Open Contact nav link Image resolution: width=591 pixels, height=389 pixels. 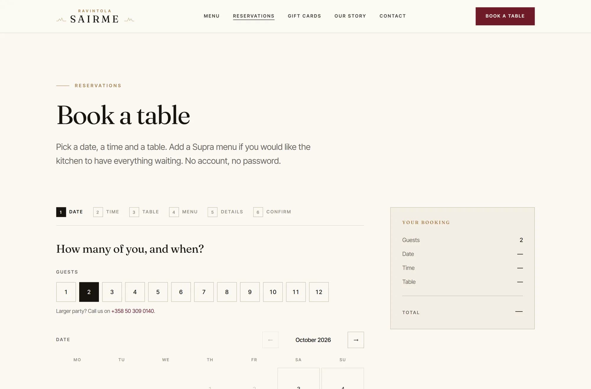(393, 16)
